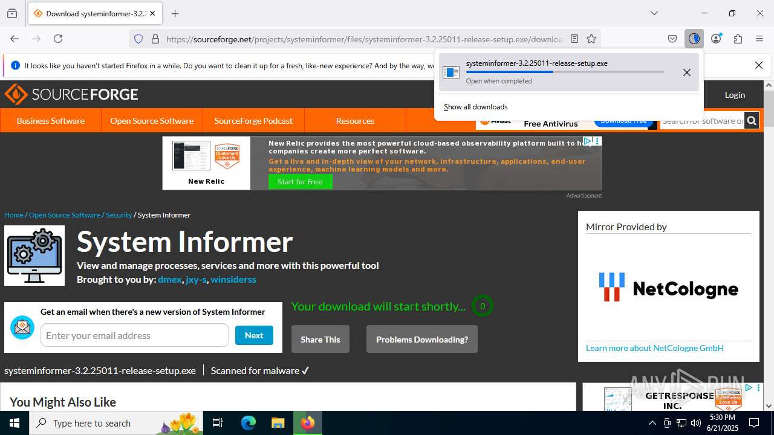This screenshot has height=435, width=774.
Task: Open the Business Software menu
Action: click(51, 121)
